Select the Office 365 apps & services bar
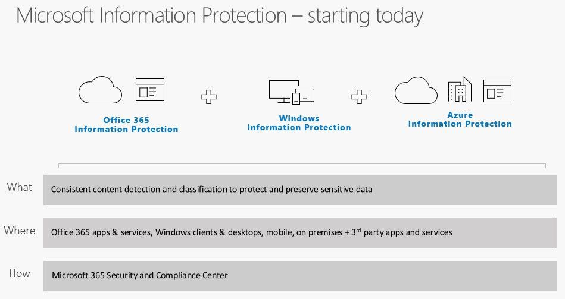Image resolution: width=565 pixels, height=299 pixels. pyautogui.click(x=299, y=232)
